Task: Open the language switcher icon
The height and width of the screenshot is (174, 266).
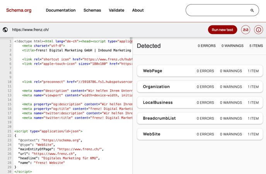Action: [246, 30]
